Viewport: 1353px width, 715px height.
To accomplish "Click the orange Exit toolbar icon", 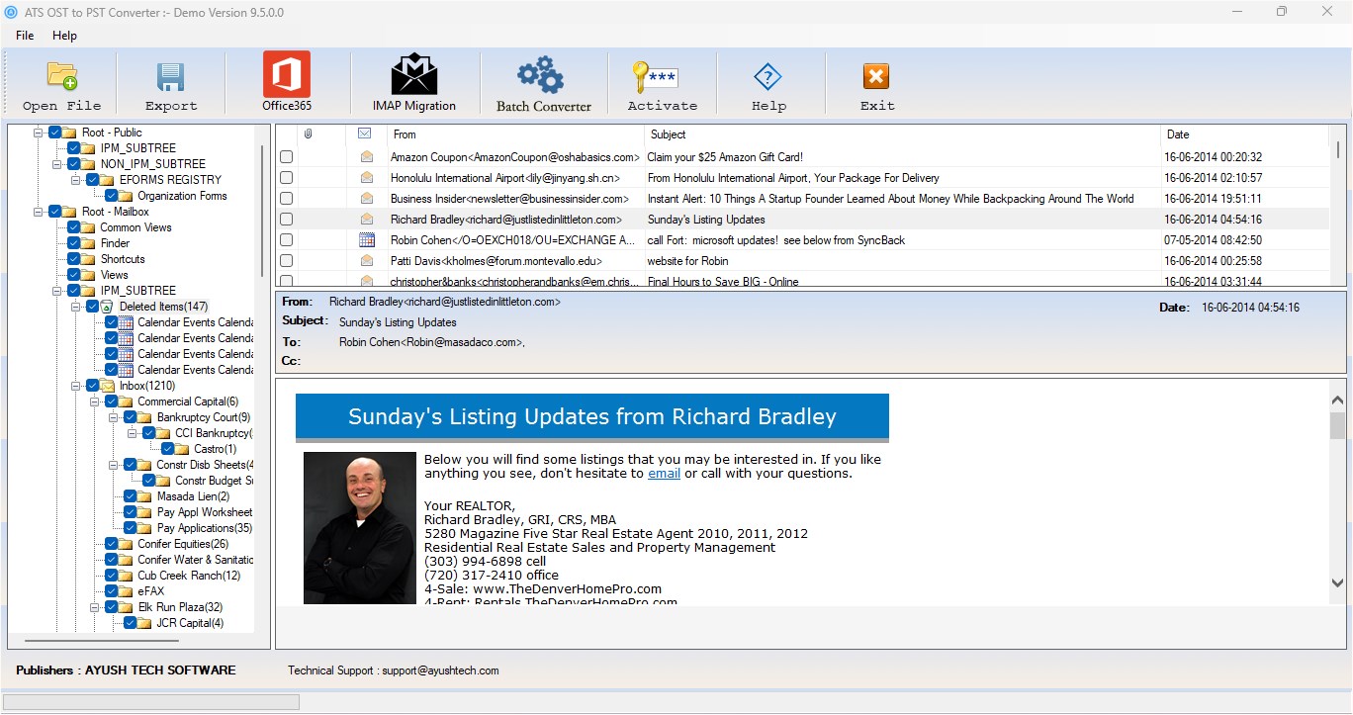I will [875, 77].
